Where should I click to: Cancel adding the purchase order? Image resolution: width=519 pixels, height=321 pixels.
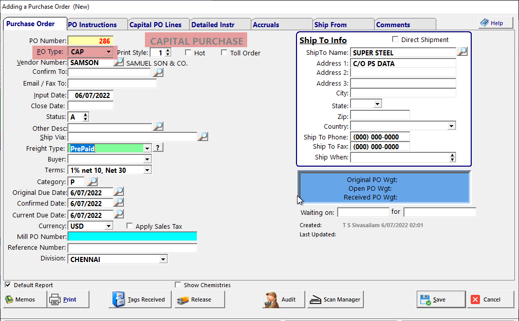pos(491,299)
